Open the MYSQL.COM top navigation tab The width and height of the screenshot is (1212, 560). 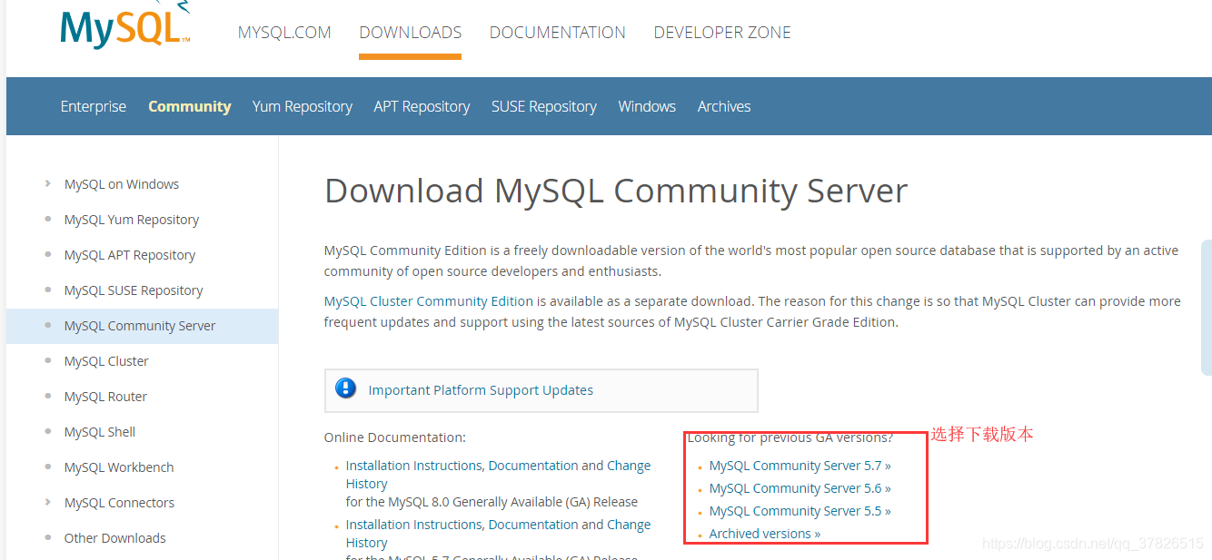(x=284, y=33)
